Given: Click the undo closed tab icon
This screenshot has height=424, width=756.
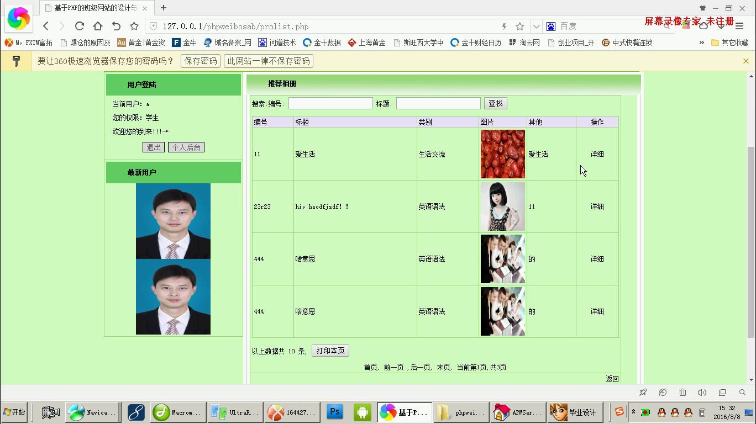Looking at the screenshot, I should [x=116, y=26].
